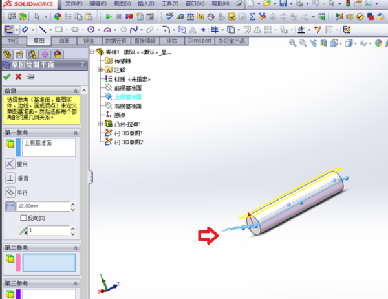Switch to the 曲面 tab
The image size is (388, 299).
coord(64,41)
